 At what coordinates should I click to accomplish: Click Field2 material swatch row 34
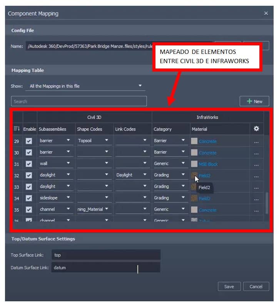pyautogui.click(x=194, y=198)
